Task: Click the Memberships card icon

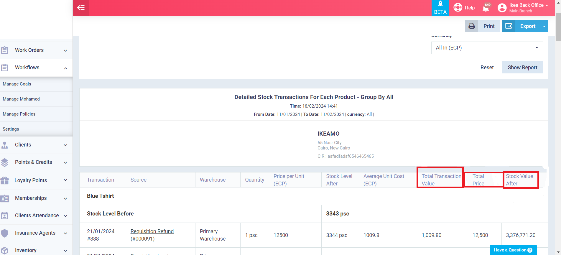Action: [5, 198]
